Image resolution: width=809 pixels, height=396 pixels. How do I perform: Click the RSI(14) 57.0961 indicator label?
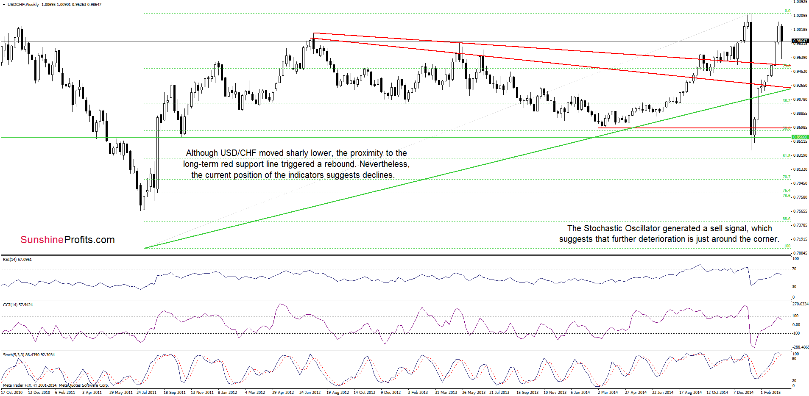pyautogui.click(x=17, y=259)
